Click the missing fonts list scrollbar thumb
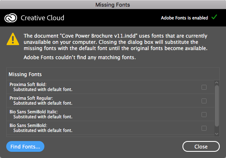Screen dimensions: 226x158 (x=217, y=106)
